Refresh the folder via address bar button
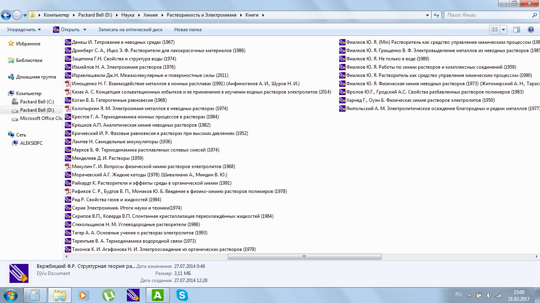The width and height of the screenshot is (540, 303). (x=436, y=15)
